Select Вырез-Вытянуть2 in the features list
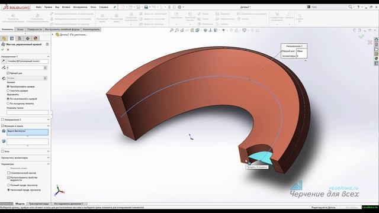The height and width of the screenshot is (213, 379). (x=17, y=131)
